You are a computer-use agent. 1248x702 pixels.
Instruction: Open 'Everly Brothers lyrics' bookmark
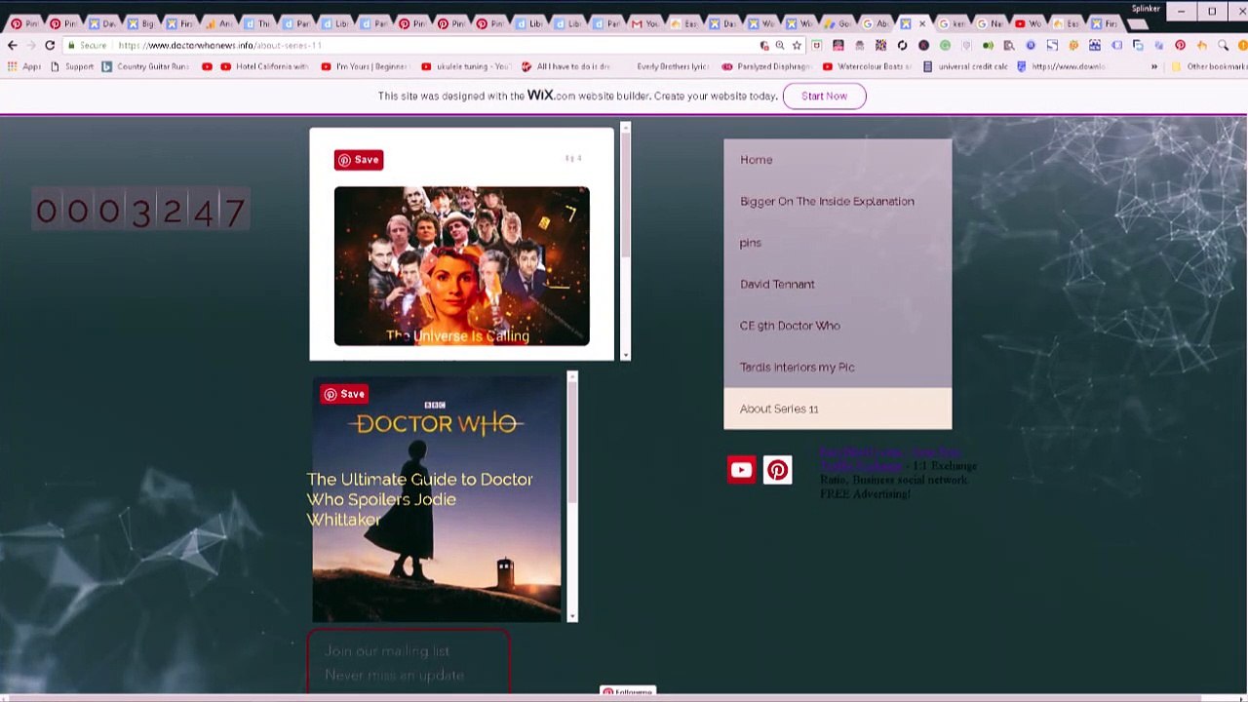pos(672,66)
